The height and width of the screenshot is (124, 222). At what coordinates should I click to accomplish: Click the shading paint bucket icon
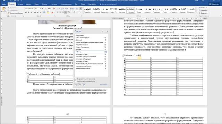pyautogui.click(x=74, y=12)
